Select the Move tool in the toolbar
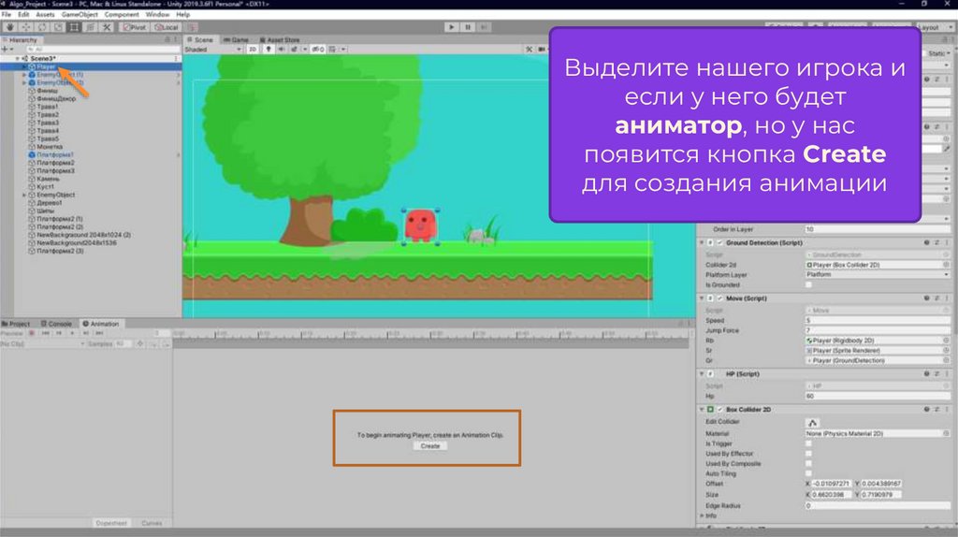 tap(25, 28)
